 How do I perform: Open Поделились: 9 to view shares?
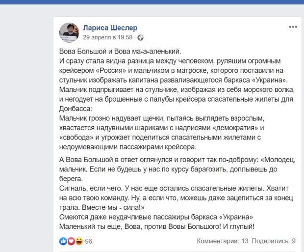pyautogui.click(x=274, y=241)
